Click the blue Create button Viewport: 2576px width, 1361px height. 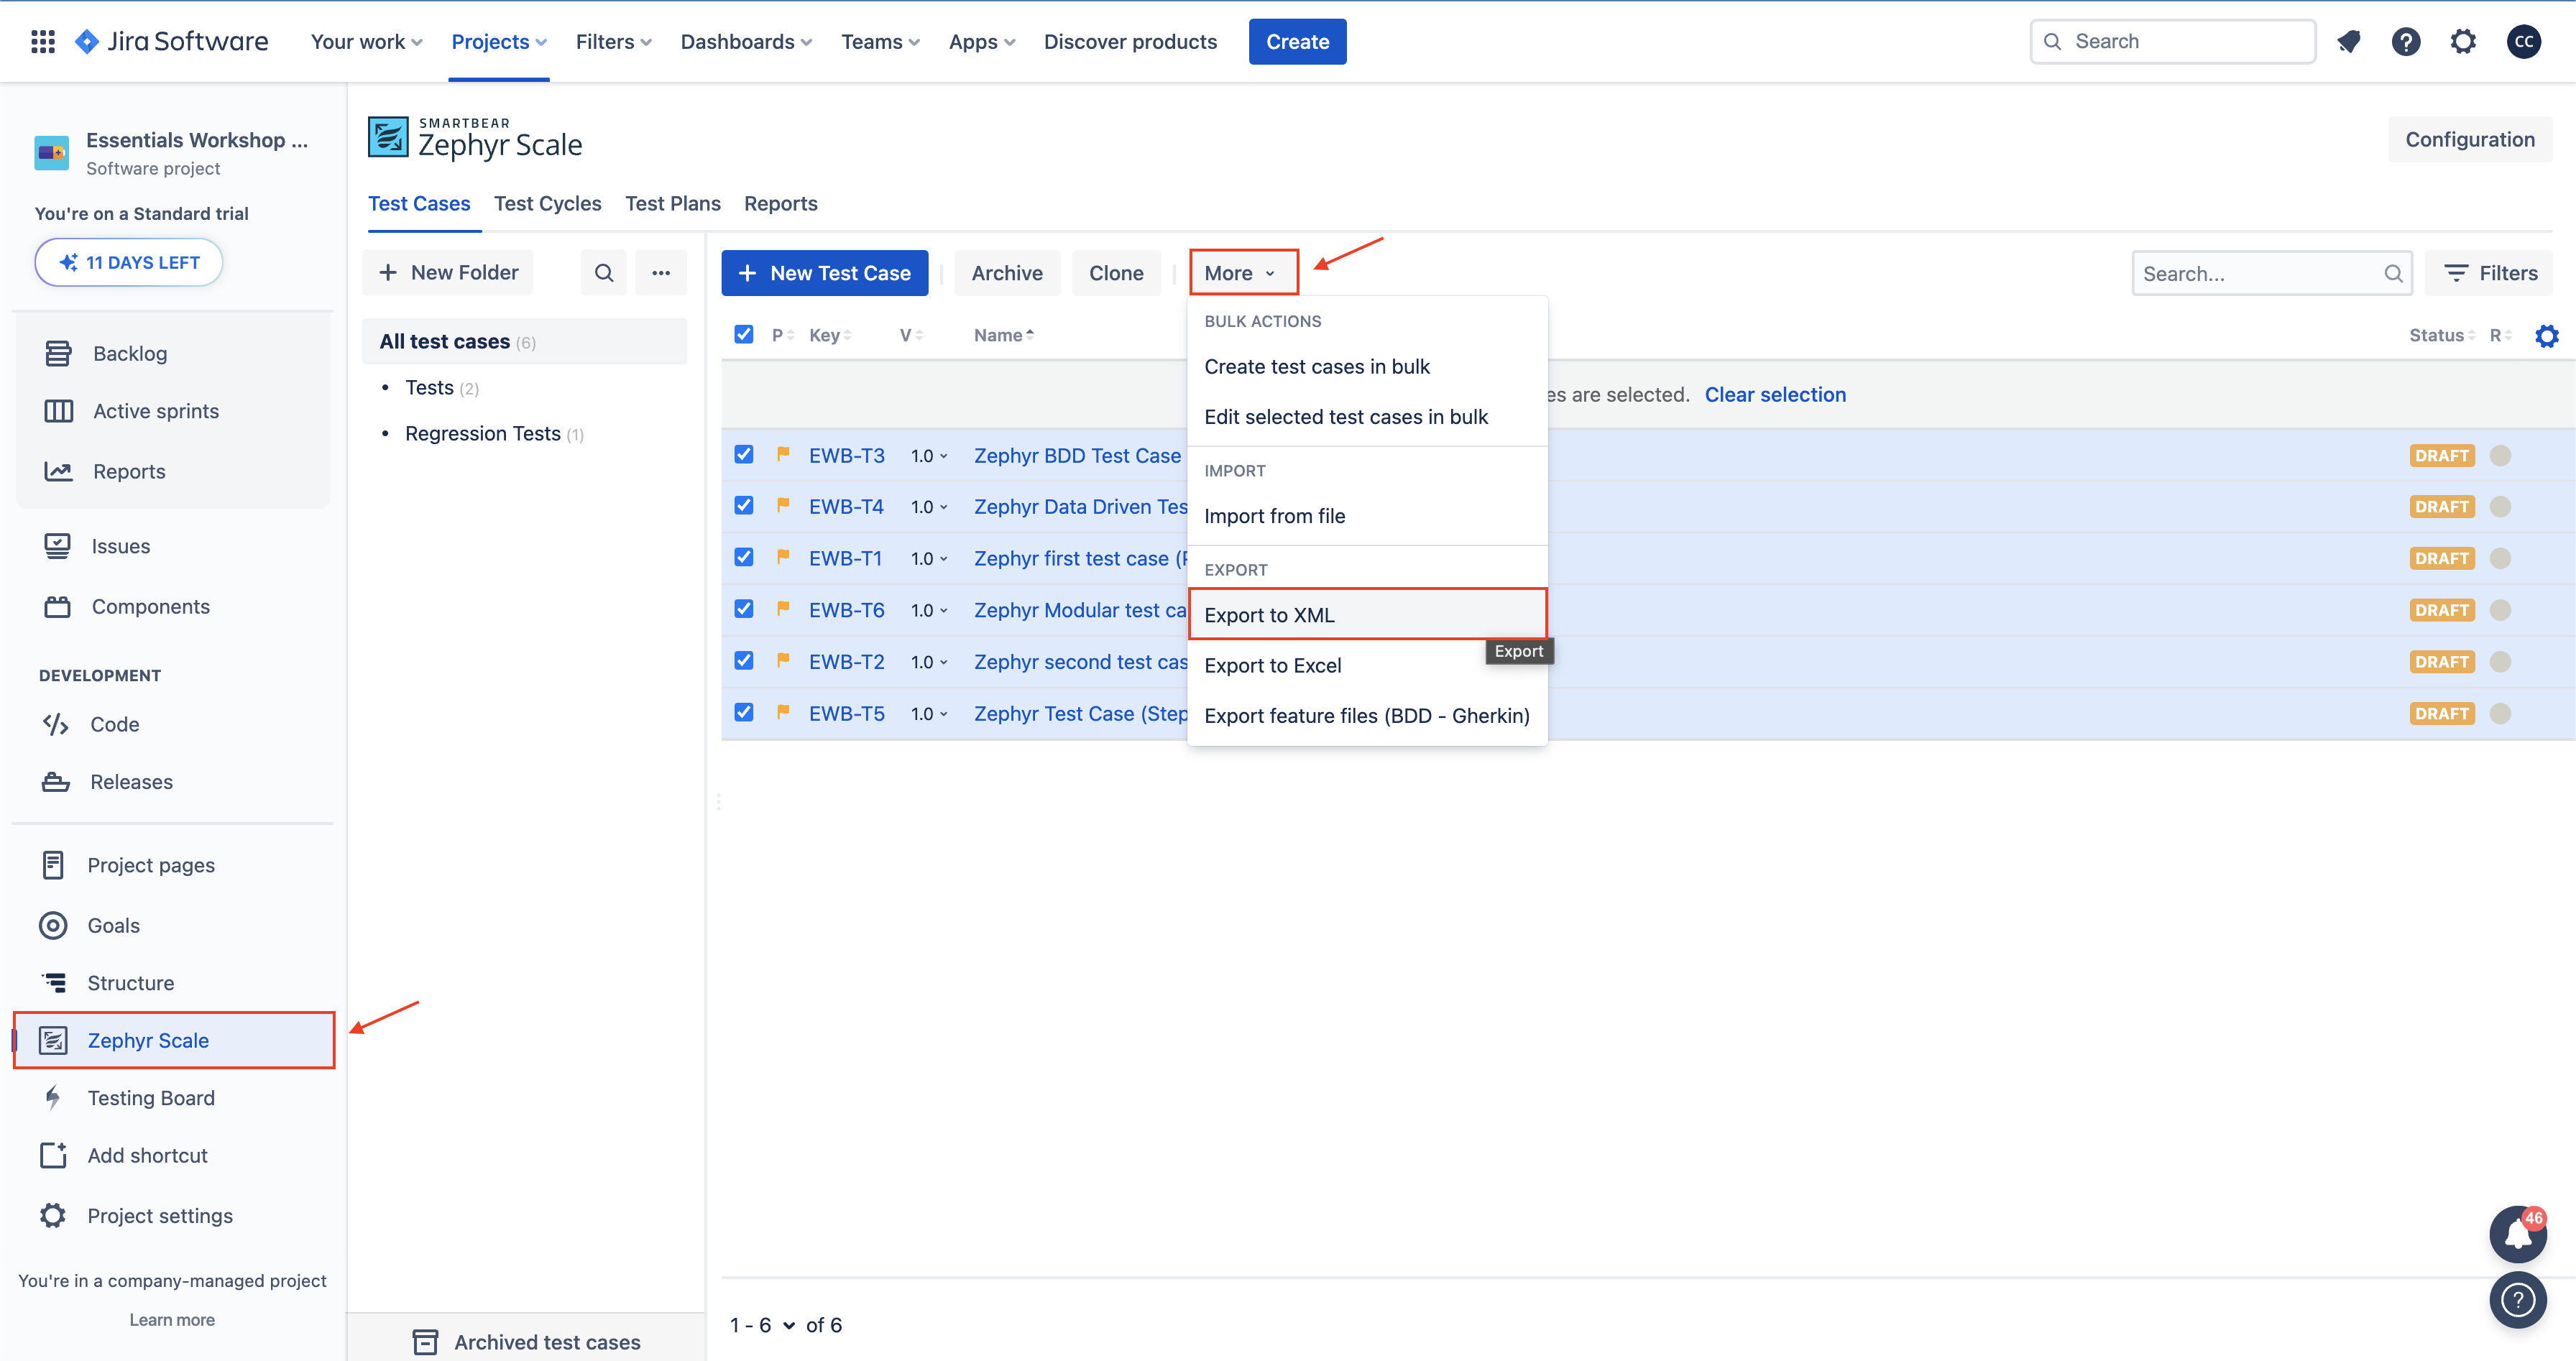1297,41
